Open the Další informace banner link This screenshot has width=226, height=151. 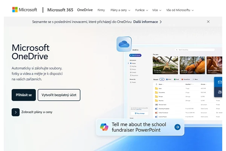pos(147,22)
